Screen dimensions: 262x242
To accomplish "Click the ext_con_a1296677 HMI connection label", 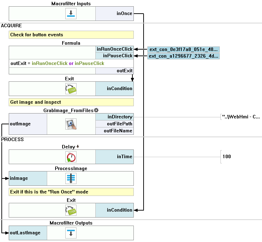I will pyautogui.click(x=183, y=56).
